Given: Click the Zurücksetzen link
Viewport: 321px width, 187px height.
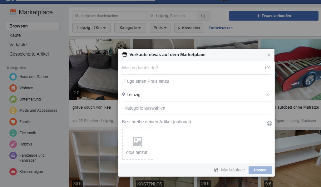Looking at the screenshot, I should coord(220,28).
